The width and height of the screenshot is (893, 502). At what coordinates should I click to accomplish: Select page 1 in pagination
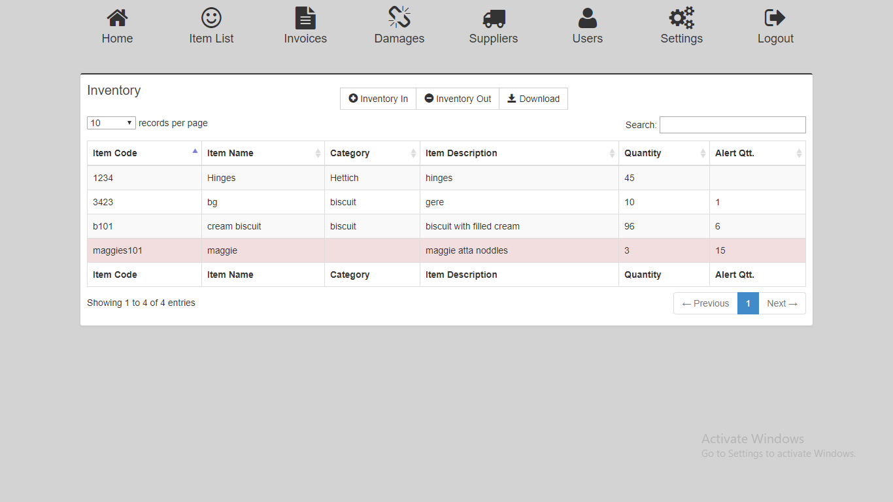pyautogui.click(x=748, y=303)
